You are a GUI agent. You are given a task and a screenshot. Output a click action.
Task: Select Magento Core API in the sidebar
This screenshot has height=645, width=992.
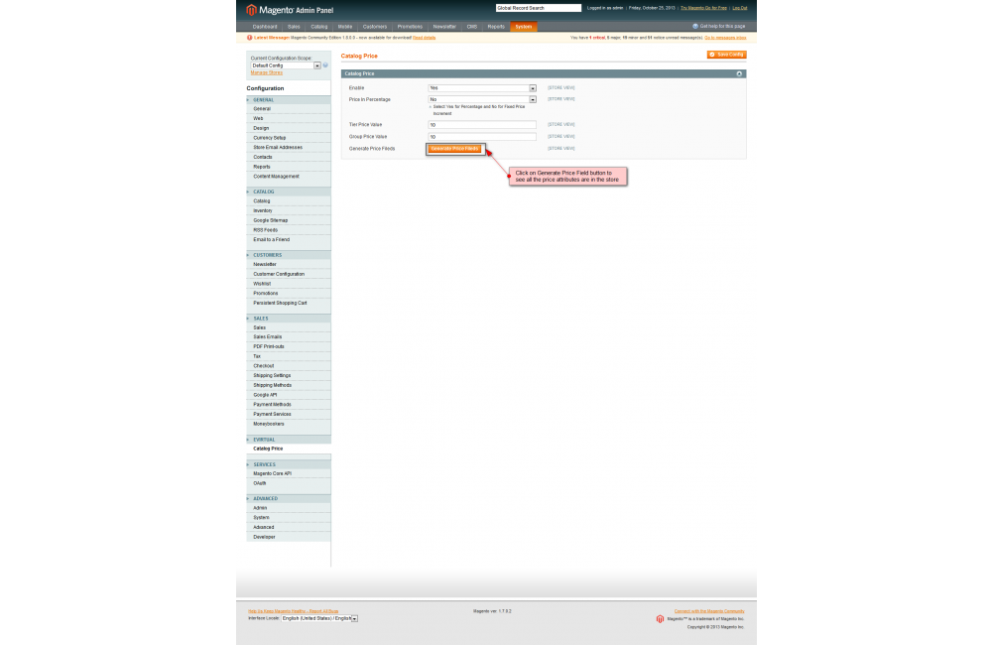pyautogui.click(x=289, y=473)
